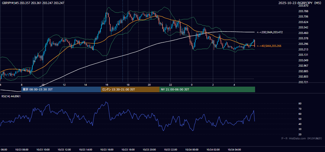Click hour tick 8 under the price chart
Screen dimensions: 325x152
click(22, 85)
